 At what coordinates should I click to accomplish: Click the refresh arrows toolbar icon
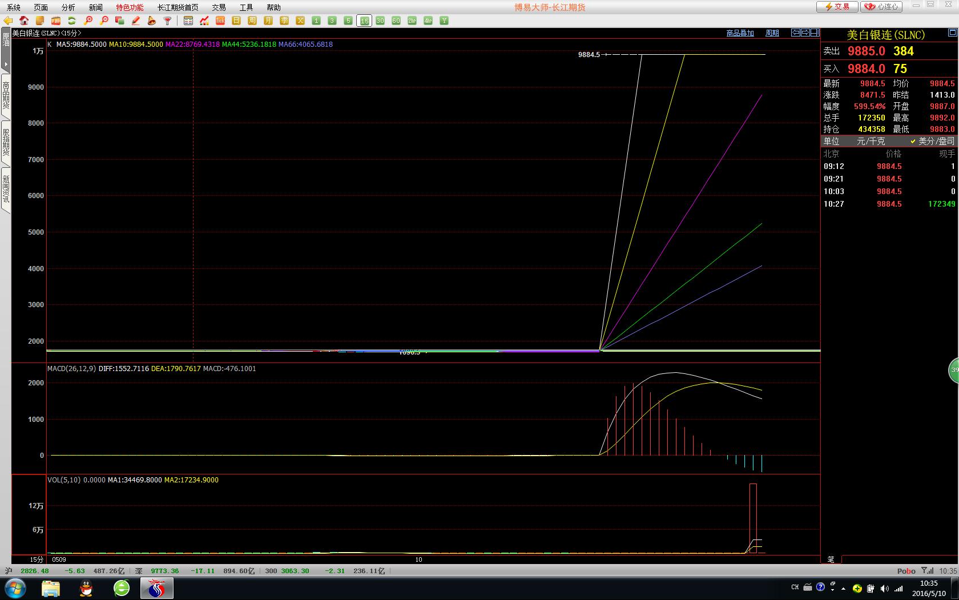pyautogui.click(x=72, y=21)
